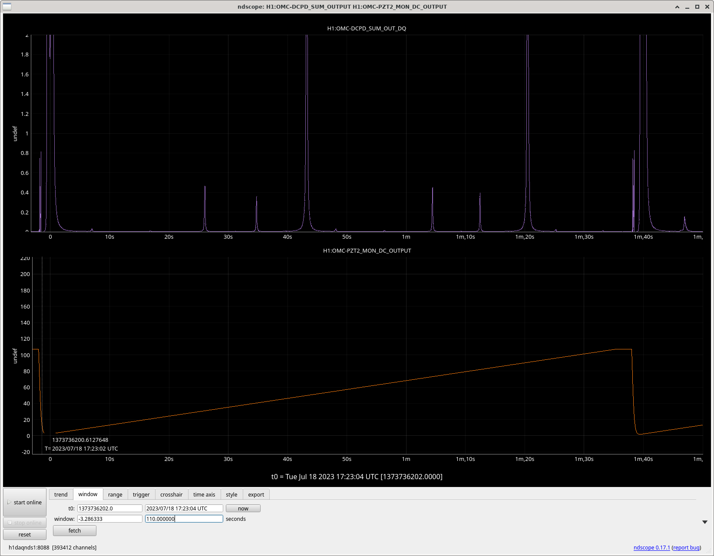Click the H1:OMC-PZT2_MON_DC_OUTPUT plot title
Image resolution: width=714 pixels, height=556 pixels.
tap(367, 250)
